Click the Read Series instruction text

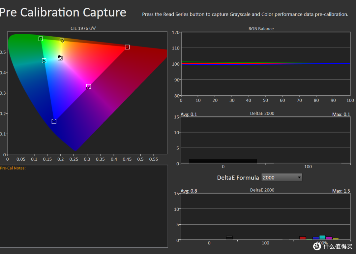pos(245,14)
